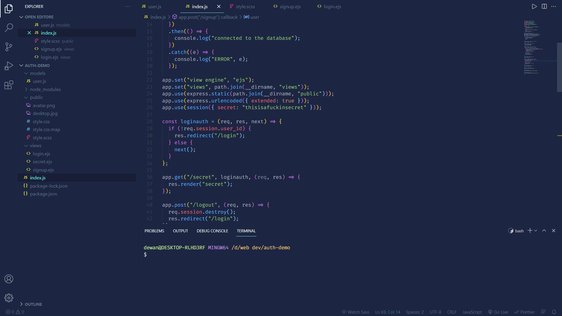The image size is (562, 316).
Task: Open package.json in the explorer
Action: click(x=43, y=194)
